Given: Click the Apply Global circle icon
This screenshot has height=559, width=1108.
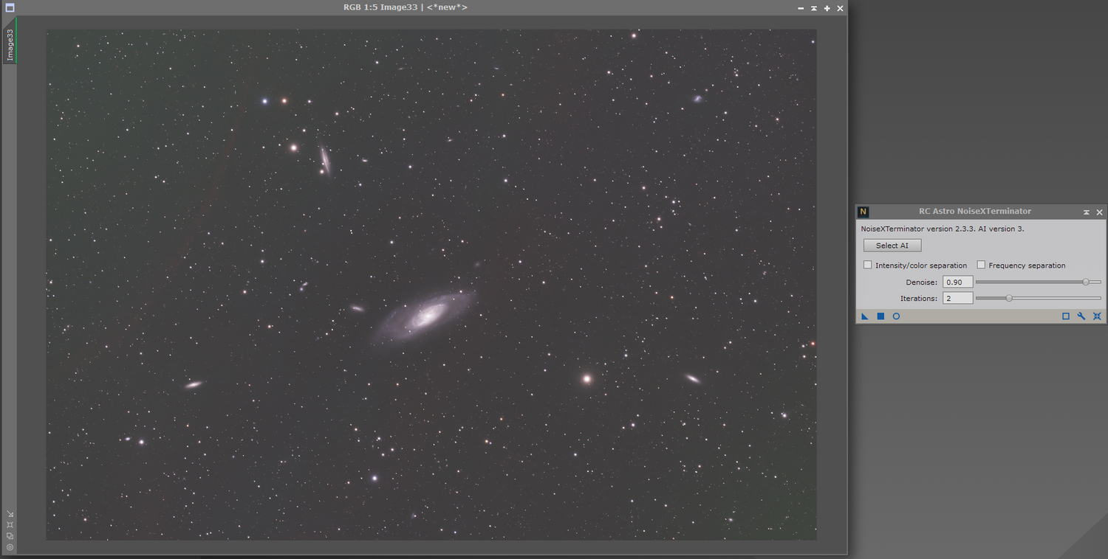Looking at the screenshot, I should click(x=896, y=316).
